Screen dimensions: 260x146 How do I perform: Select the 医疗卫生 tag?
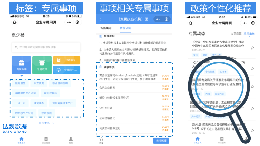click(x=20, y=83)
